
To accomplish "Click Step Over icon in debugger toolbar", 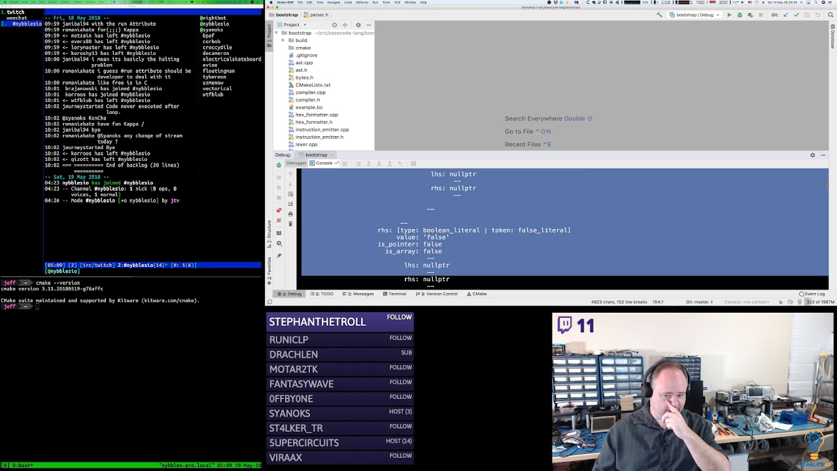I will tap(358, 164).
